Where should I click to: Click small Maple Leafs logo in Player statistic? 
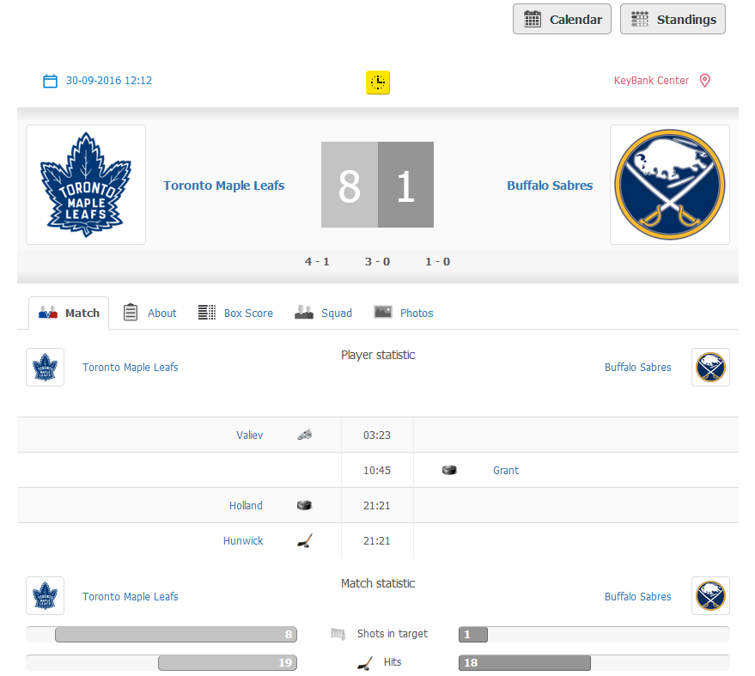45,367
